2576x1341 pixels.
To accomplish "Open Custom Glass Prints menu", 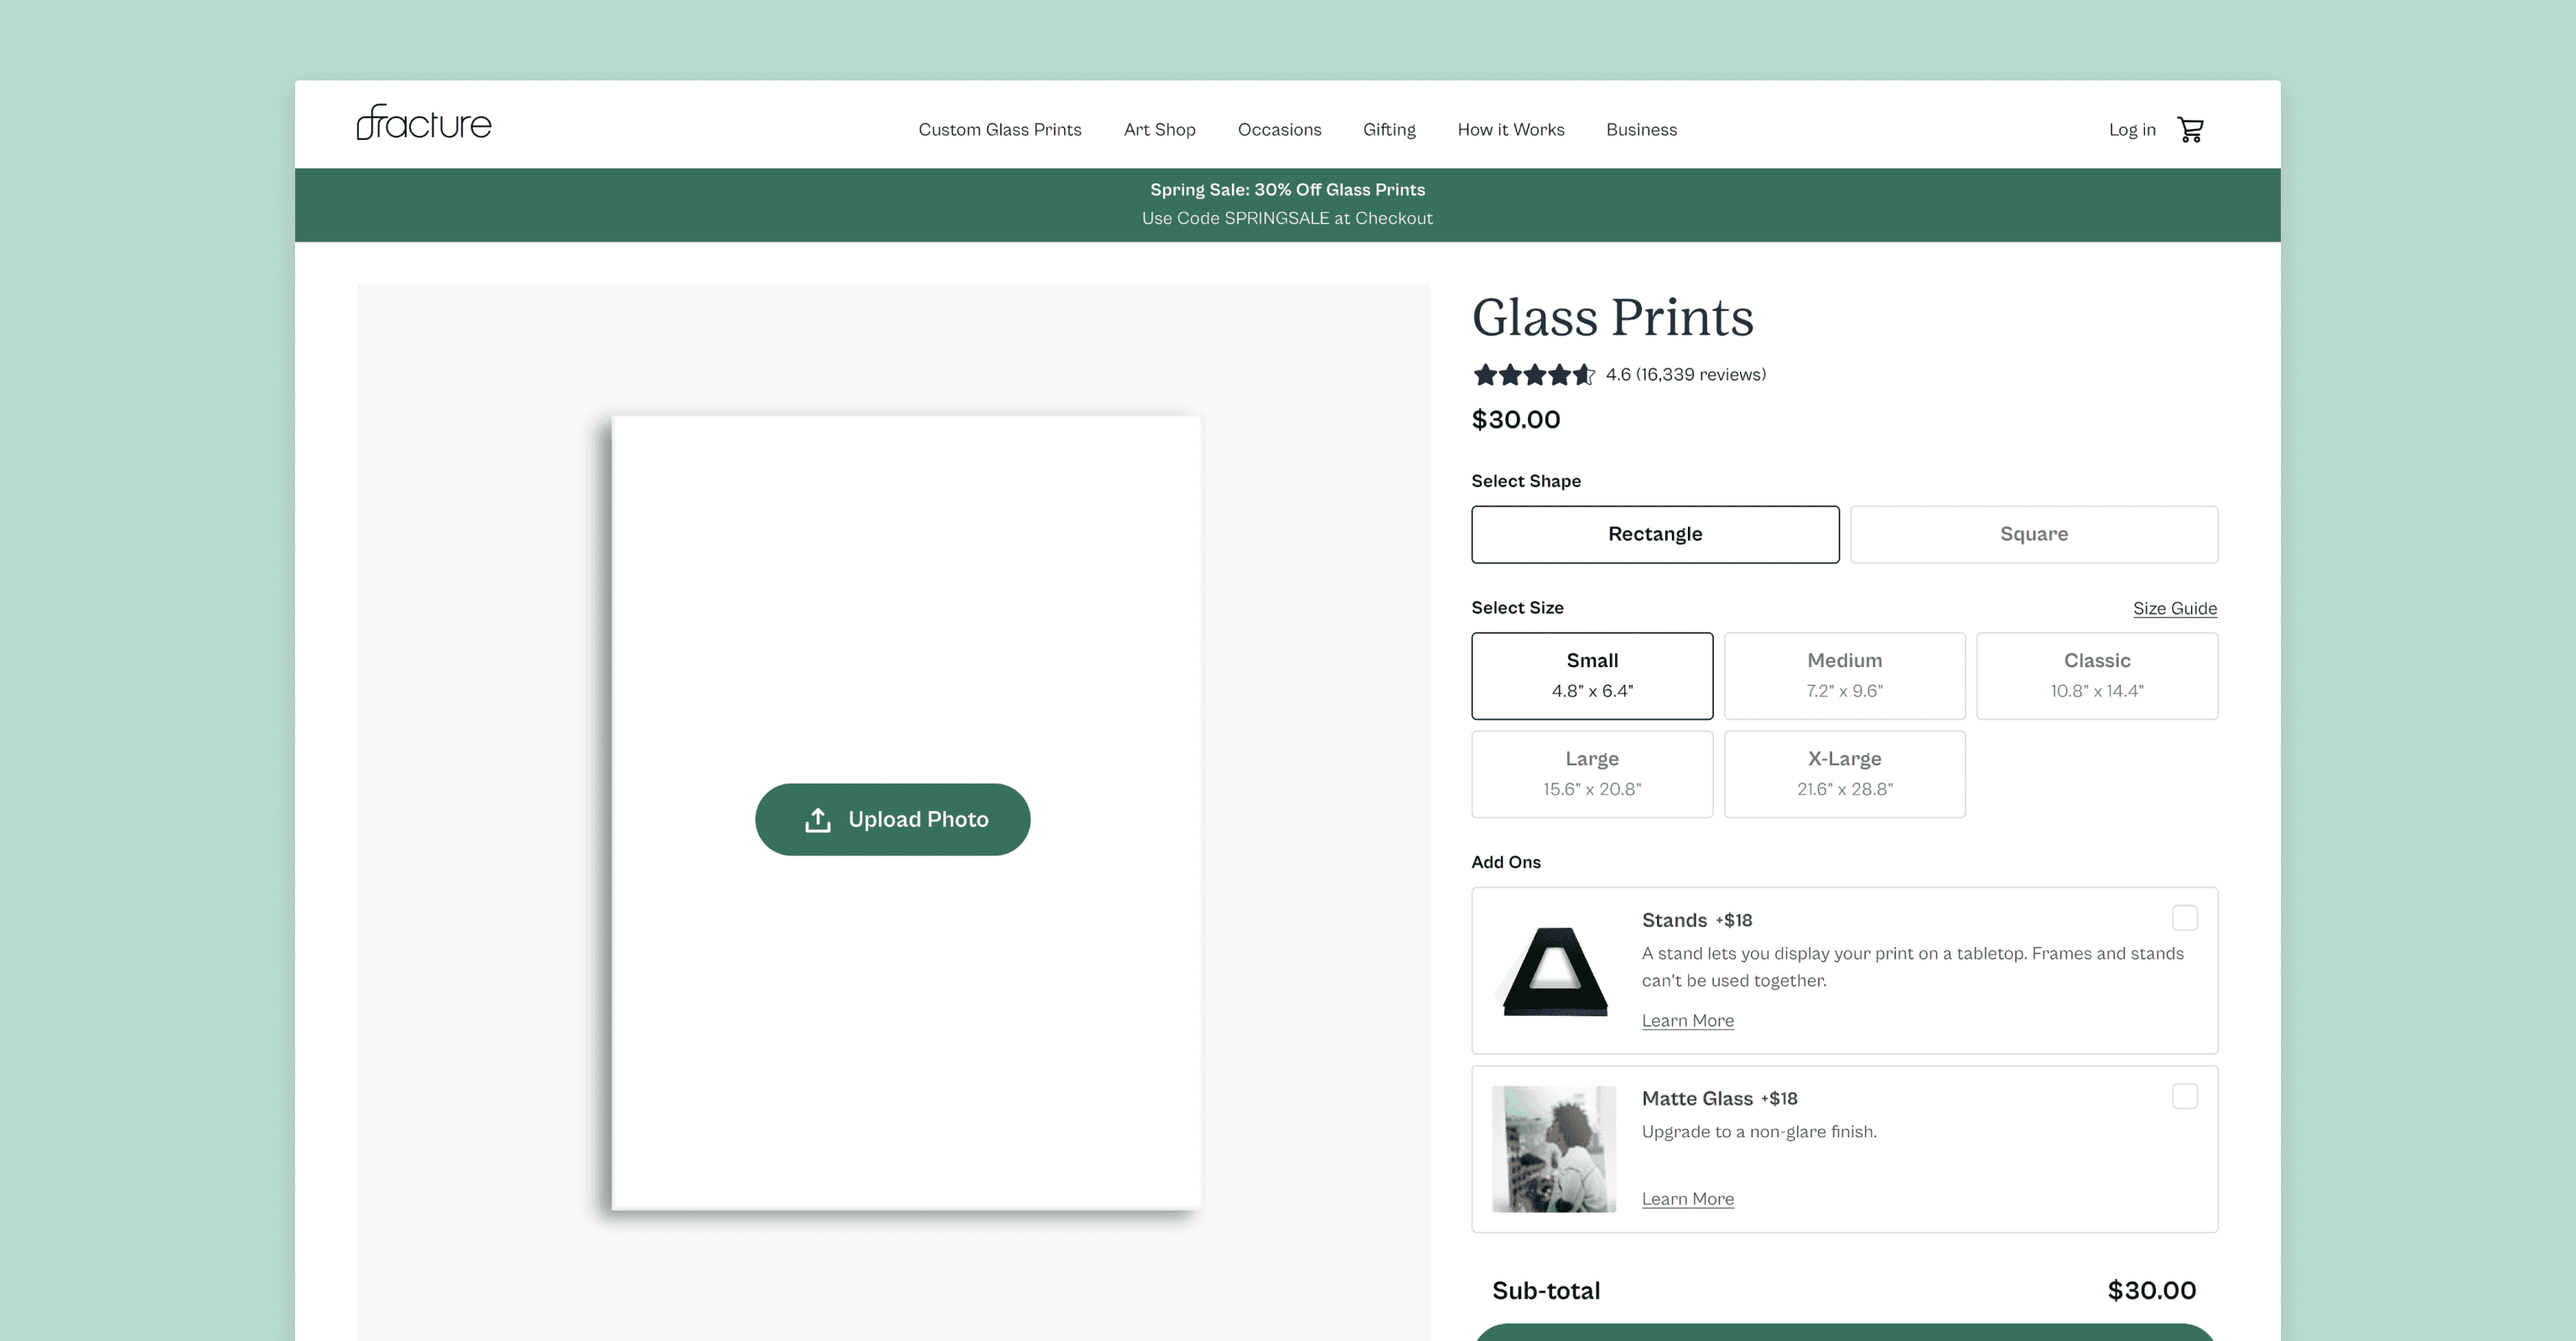I will coord(999,130).
